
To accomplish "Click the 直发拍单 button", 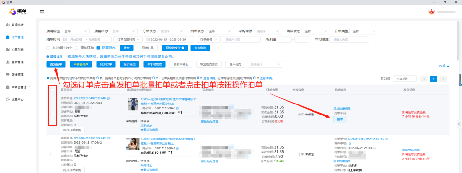I will tap(56, 64).
